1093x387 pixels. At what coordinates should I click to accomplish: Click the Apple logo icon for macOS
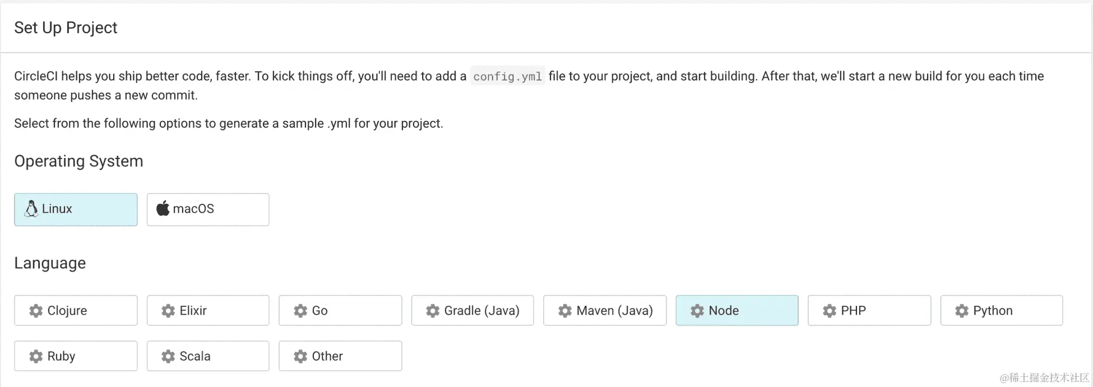pyautogui.click(x=163, y=209)
